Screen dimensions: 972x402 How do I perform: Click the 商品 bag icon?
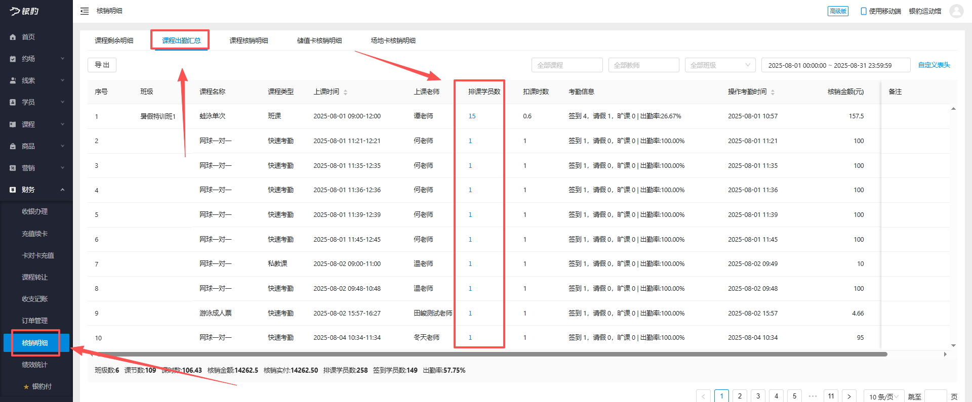click(13, 146)
